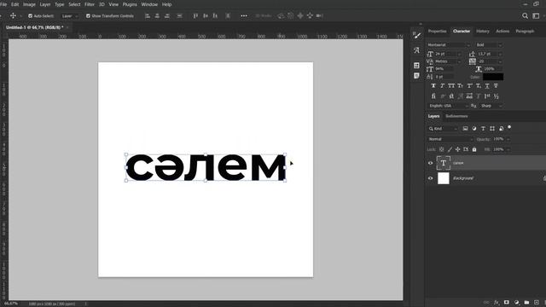Hide the Background layer via eye icon

430,178
